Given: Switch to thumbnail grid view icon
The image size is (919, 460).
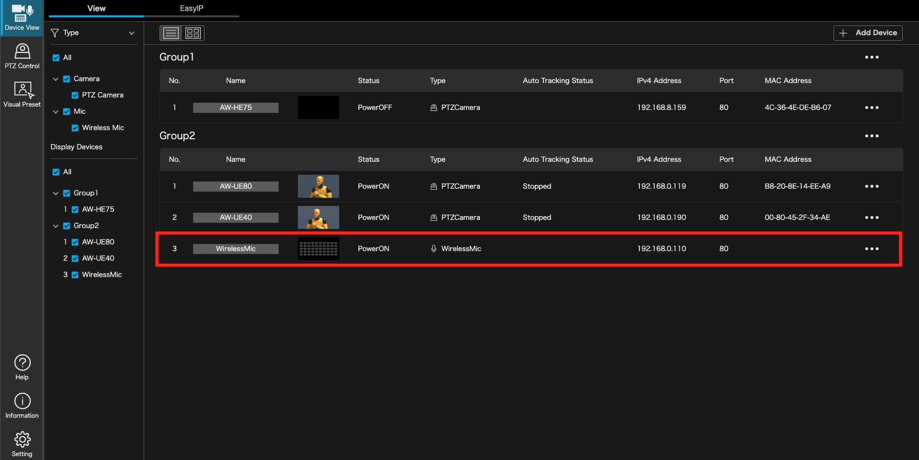Looking at the screenshot, I should pyautogui.click(x=193, y=33).
